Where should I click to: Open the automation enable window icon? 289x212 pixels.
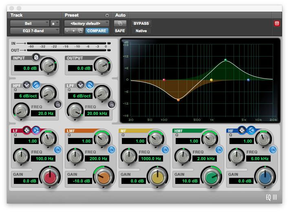click(120, 23)
